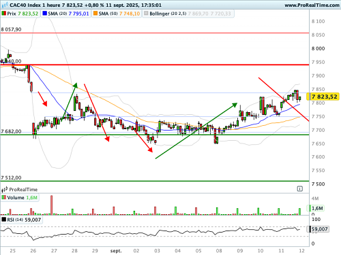Click the 1,6M volume value tag on axis

pyautogui.click(x=316, y=208)
